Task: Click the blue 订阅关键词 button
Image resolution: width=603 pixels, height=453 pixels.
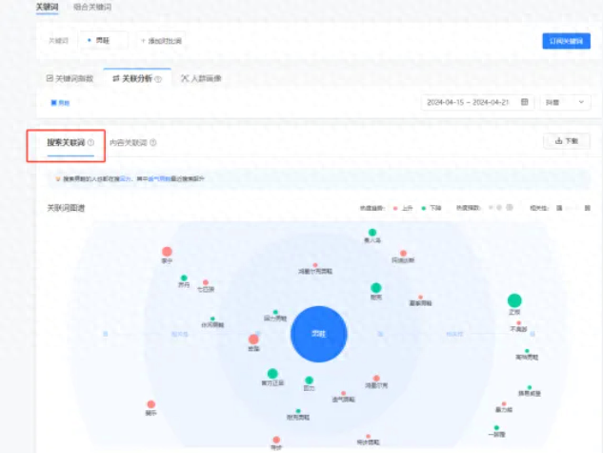Action: (x=566, y=41)
